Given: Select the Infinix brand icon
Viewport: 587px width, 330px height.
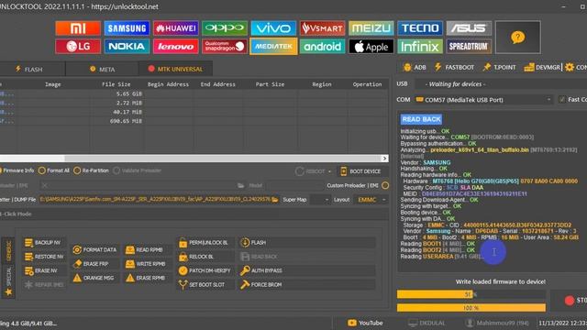Looking at the screenshot, I should 420,47.
